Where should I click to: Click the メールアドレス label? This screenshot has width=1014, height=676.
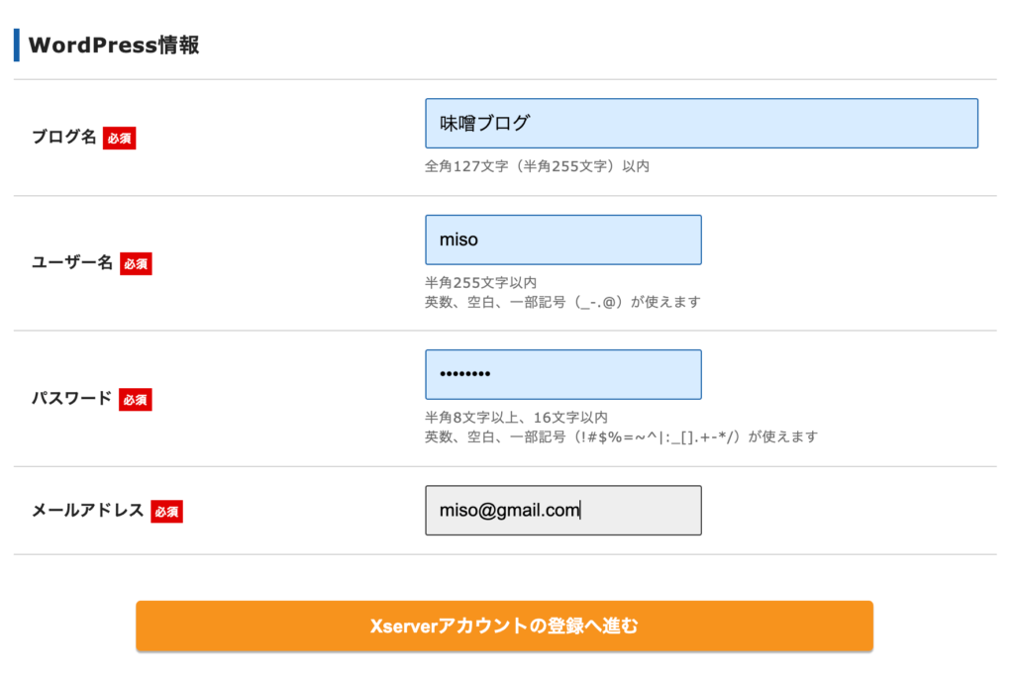point(88,511)
